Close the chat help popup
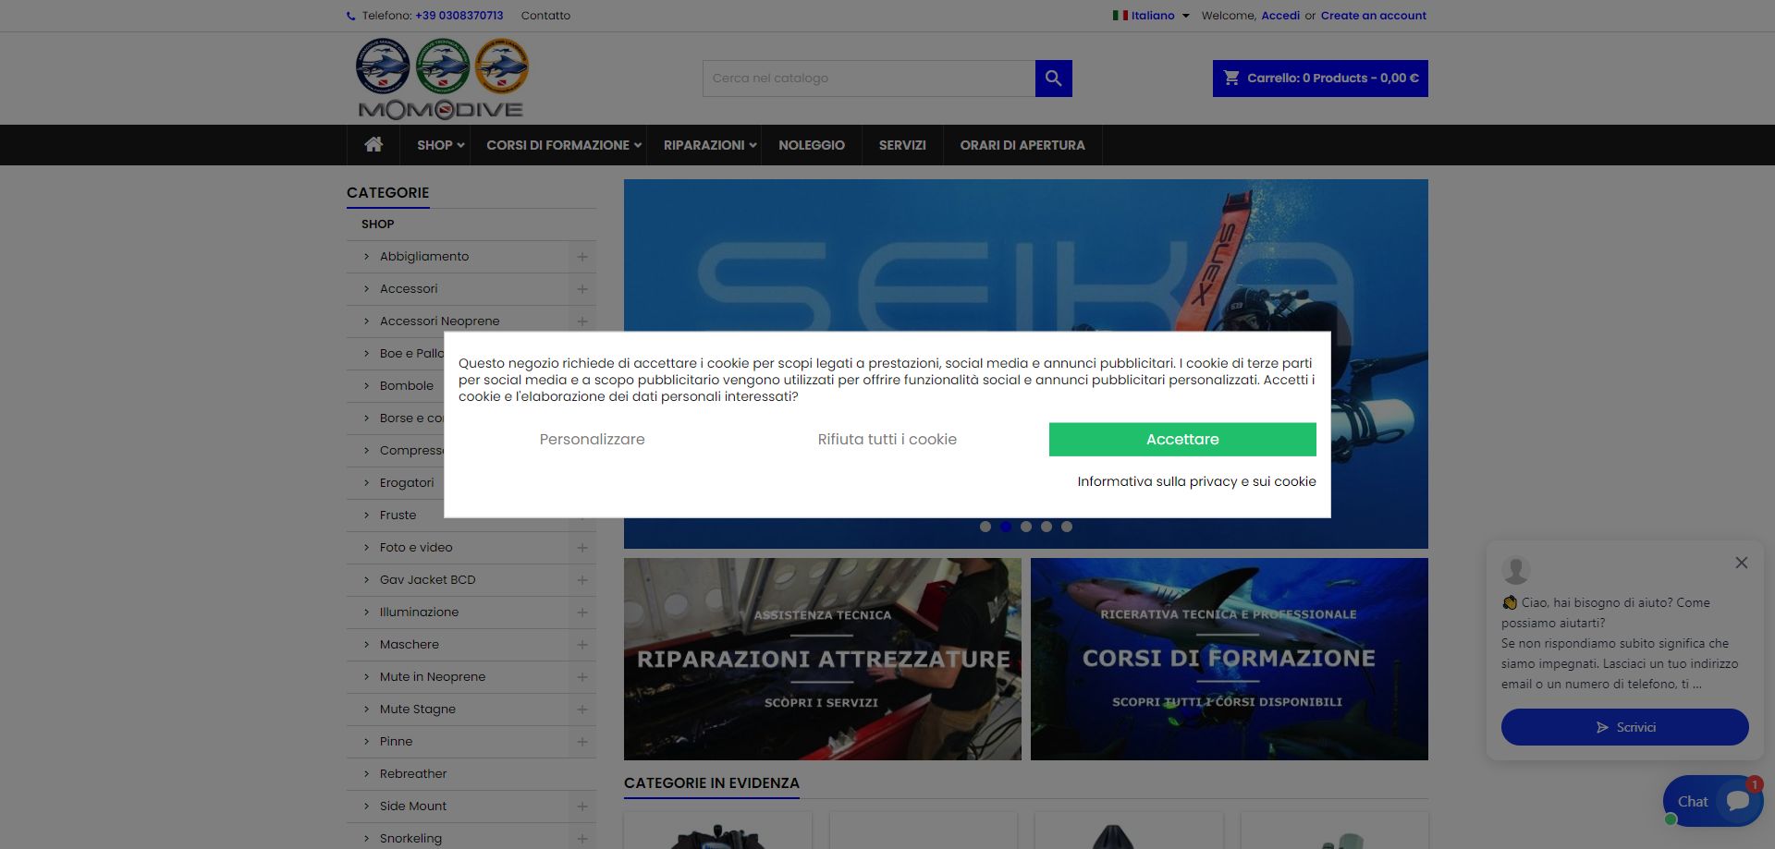This screenshot has height=849, width=1775. (1742, 563)
